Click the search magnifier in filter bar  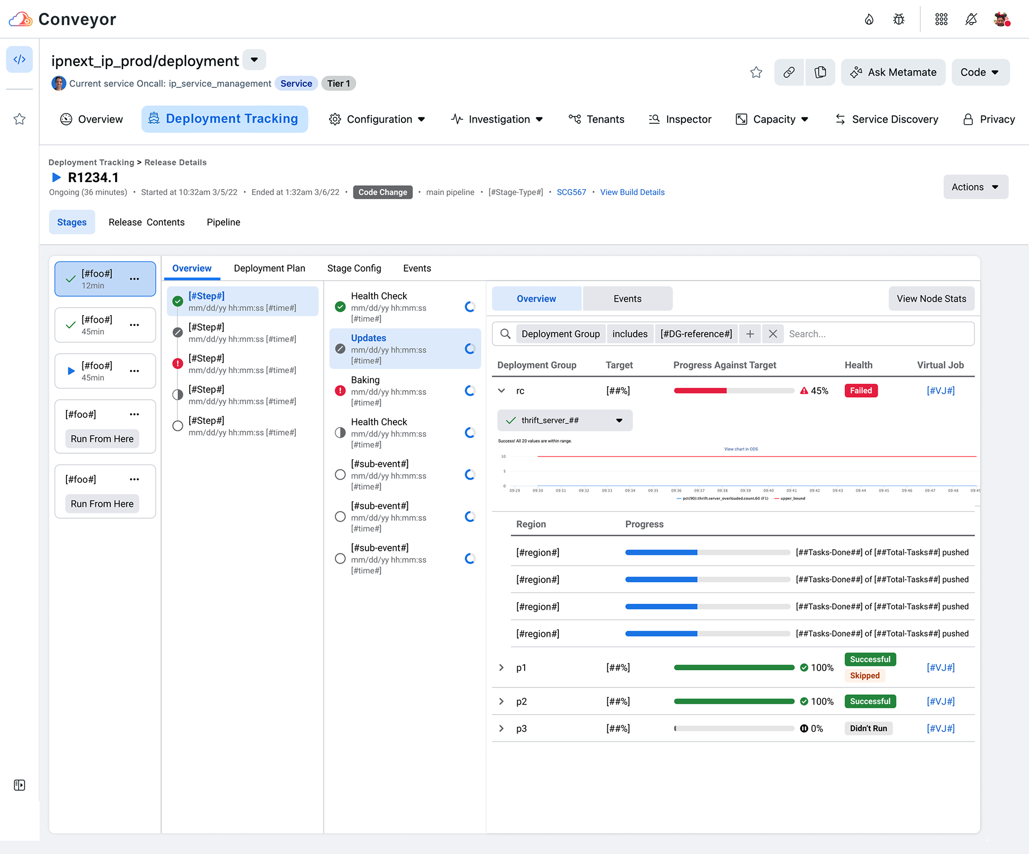point(505,334)
